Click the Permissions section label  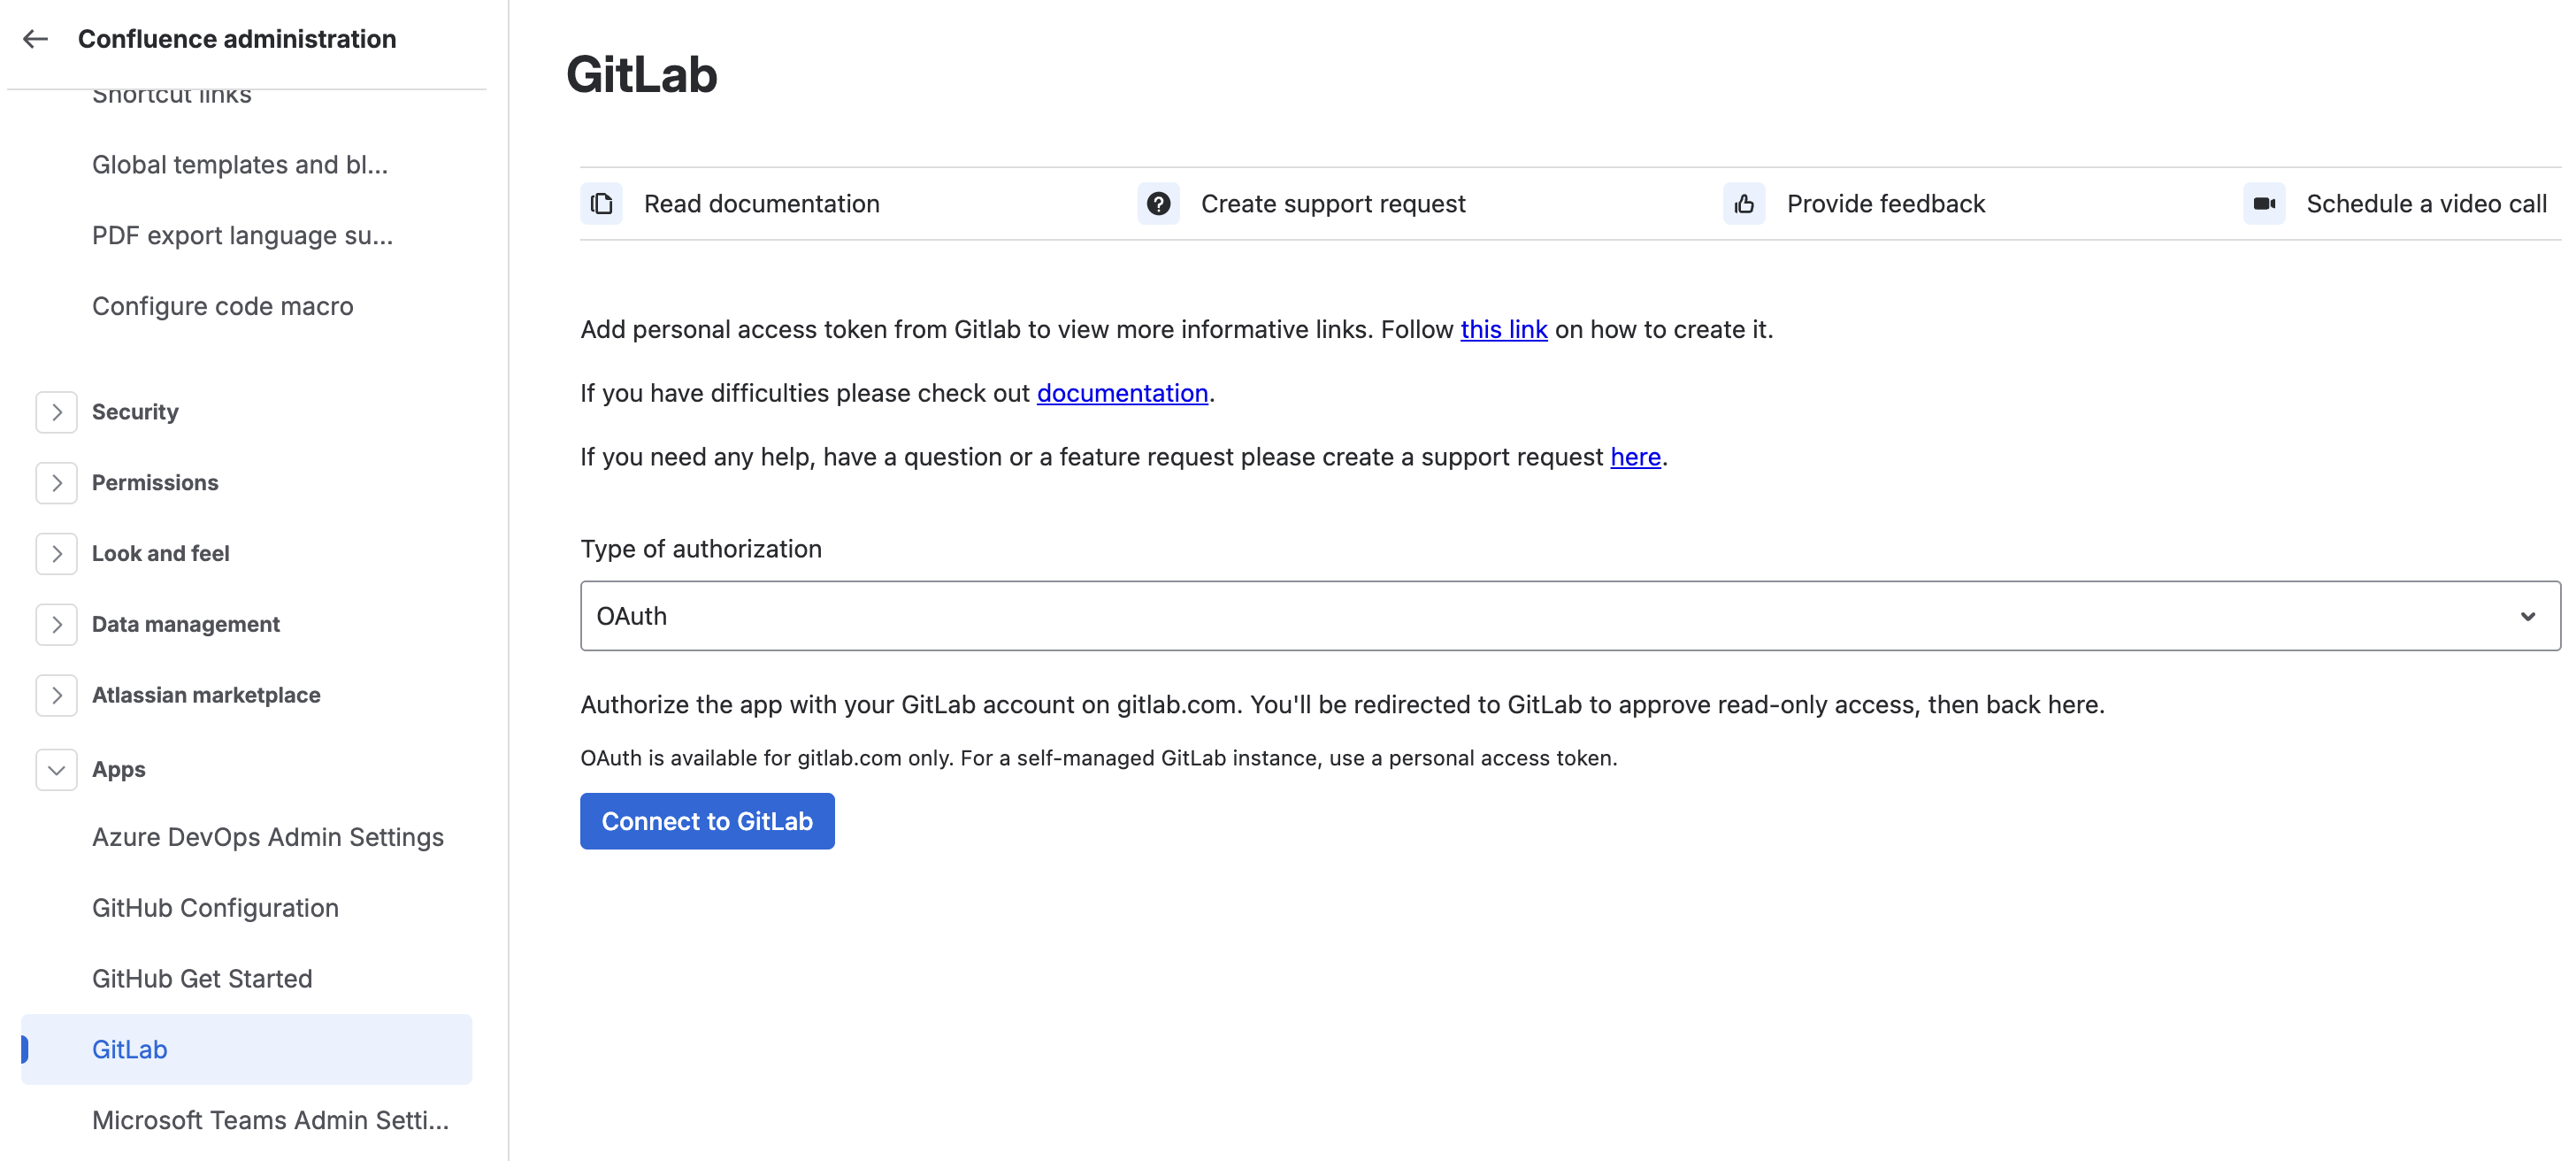(155, 483)
